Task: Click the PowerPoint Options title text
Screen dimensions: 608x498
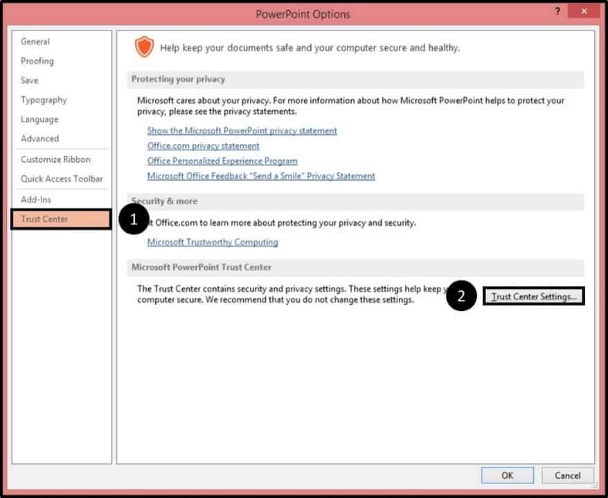Action: [303, 15]
